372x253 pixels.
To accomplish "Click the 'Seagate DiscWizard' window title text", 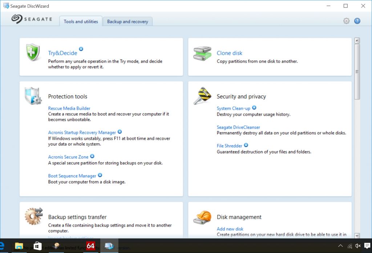I will 30,6.
